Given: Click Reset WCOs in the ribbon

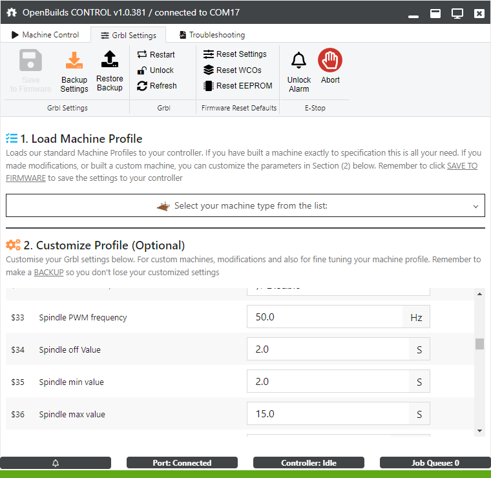Looking at the screenshot, I should click(233, 70).
